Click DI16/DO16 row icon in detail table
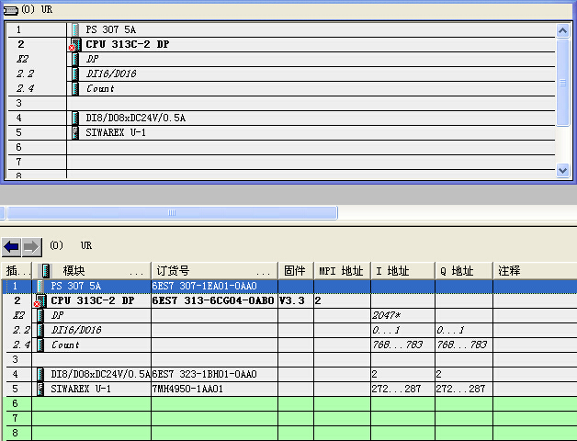 pos(40,330)
